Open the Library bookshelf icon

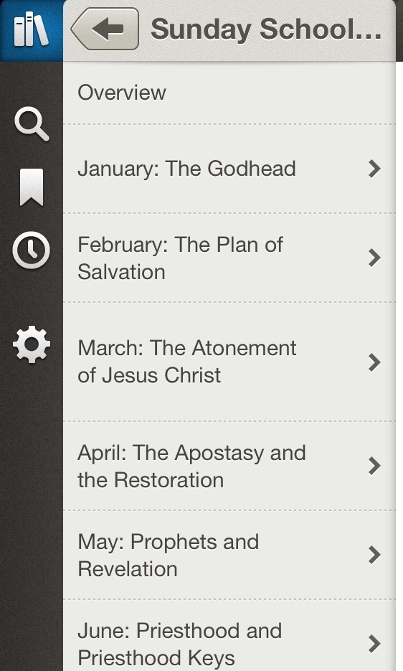click(31, 30)
